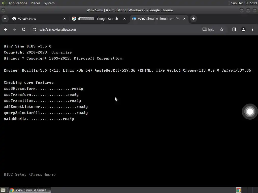Click the address bar URL win7simu.visnalize.com
This screenshot has height=193, width=258.
[x=58, y=30]
